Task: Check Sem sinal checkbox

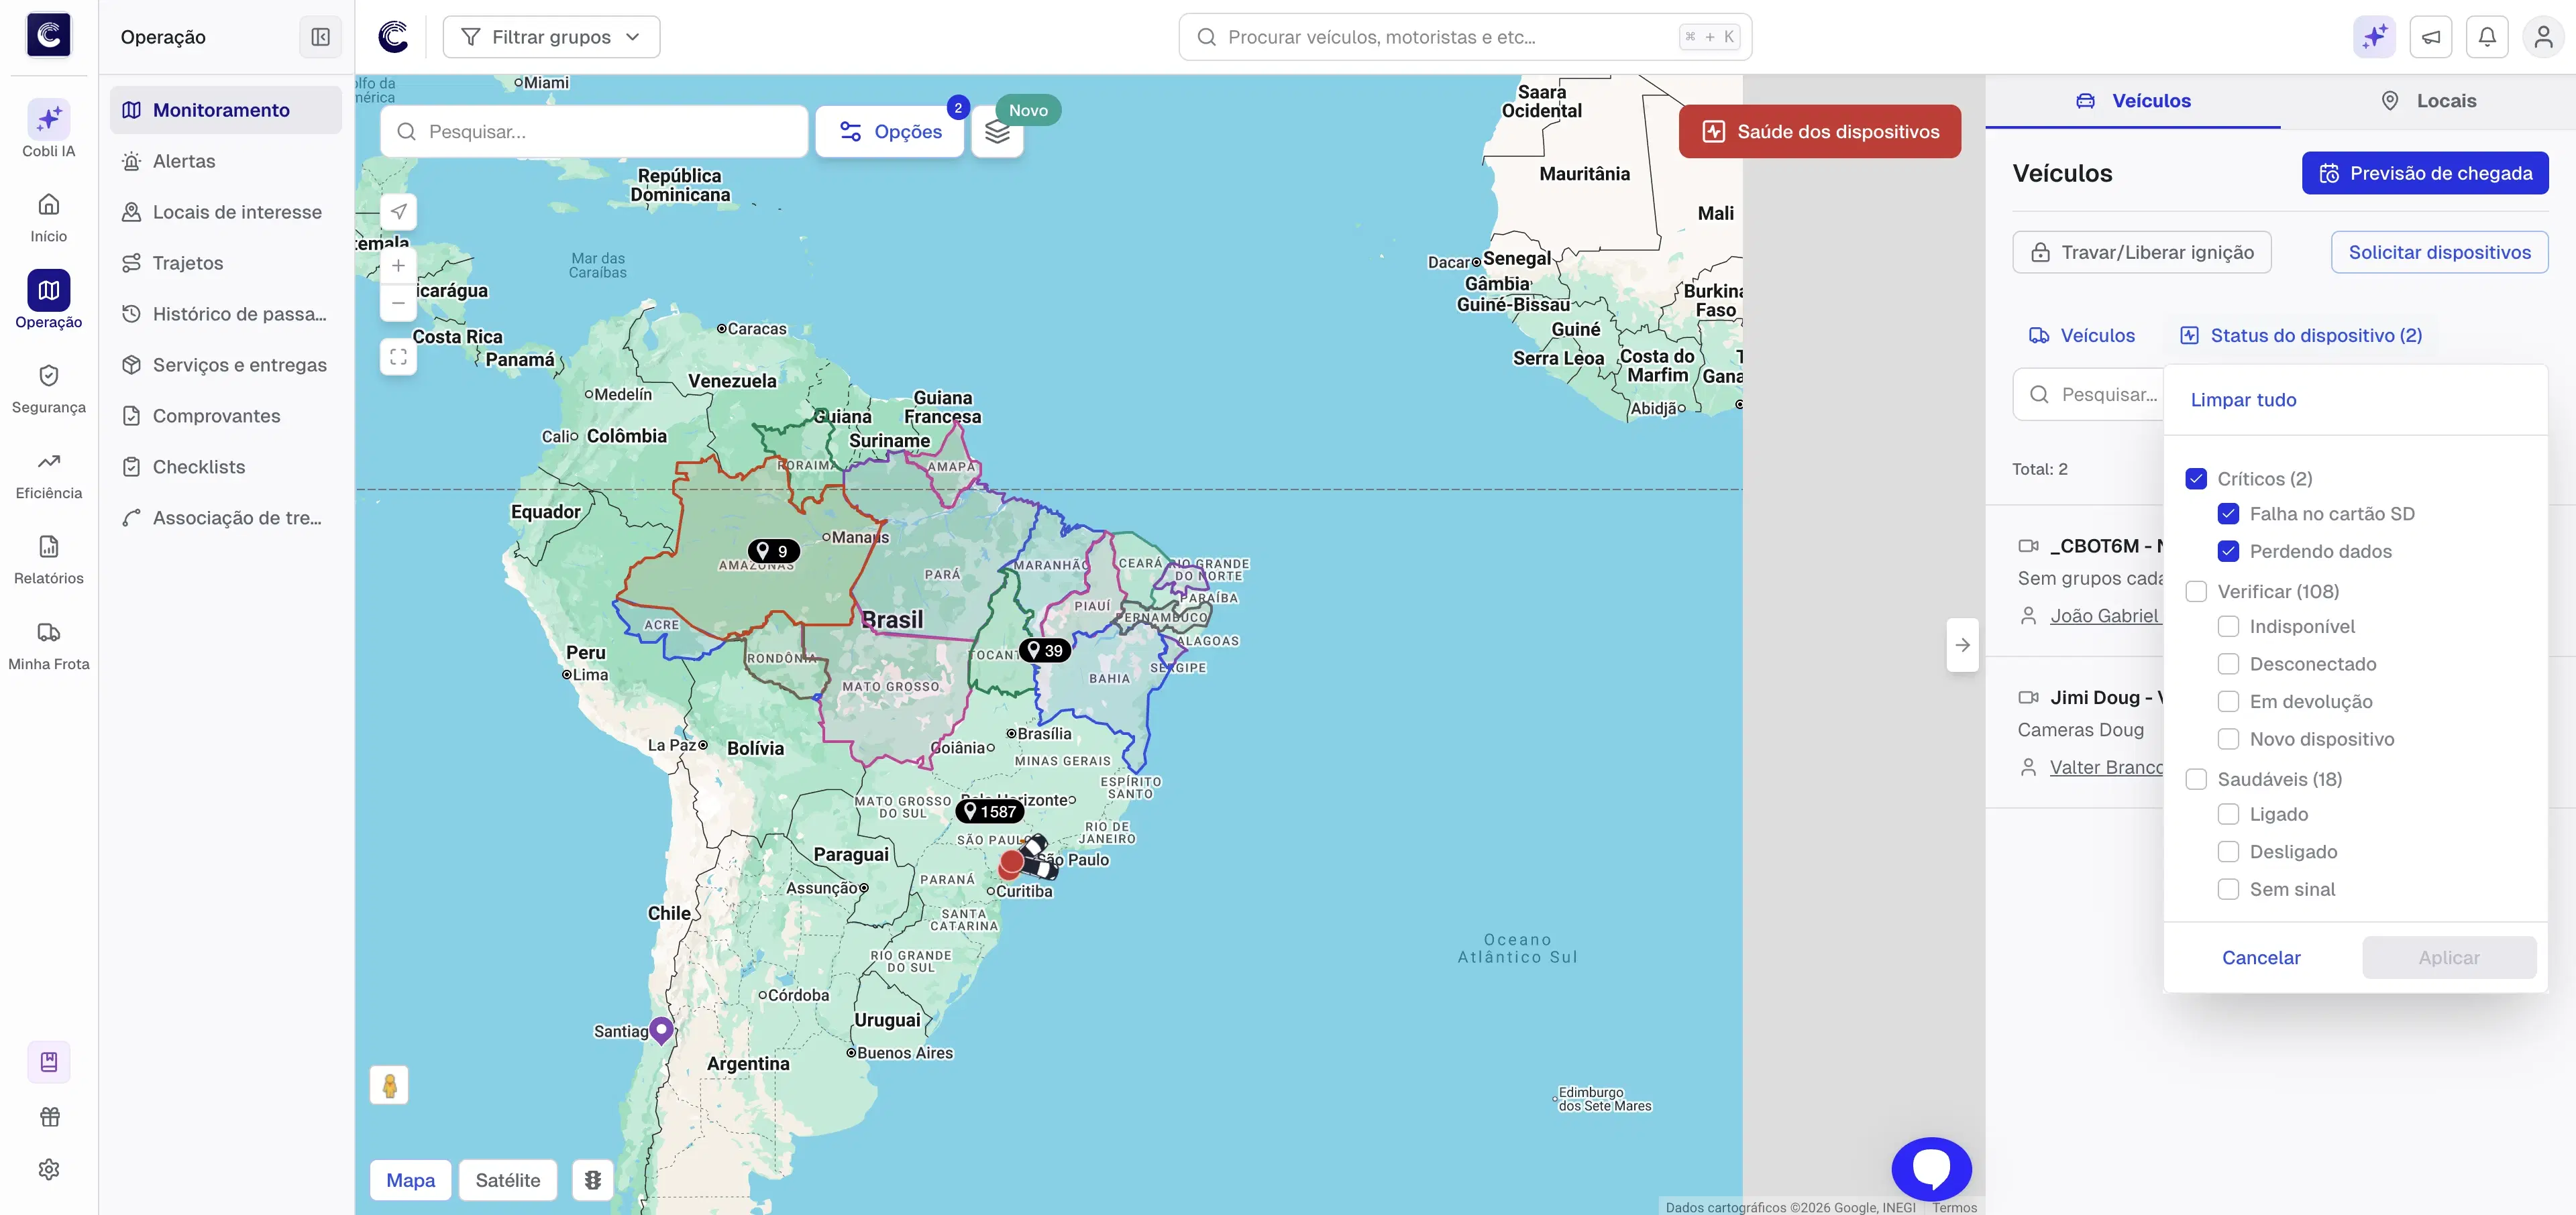Action: [x=2228, y=889]
